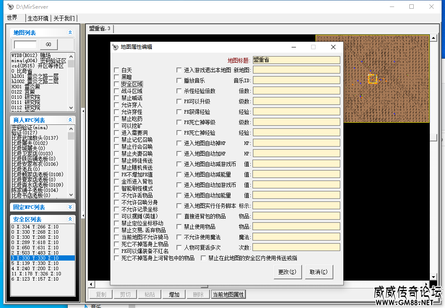Expand the 固定NPC列表 panel chevron
Viewport: 445px width, 308px height.
pos(70,207)
